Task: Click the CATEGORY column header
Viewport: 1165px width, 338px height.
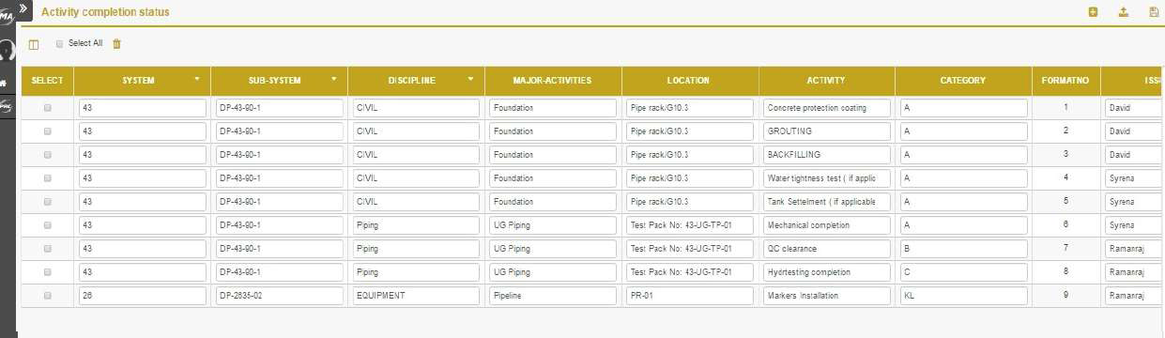Action: coord(963,81)
